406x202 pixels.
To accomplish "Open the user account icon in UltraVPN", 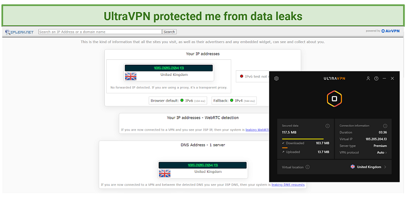I will click(x=368, y=78).
